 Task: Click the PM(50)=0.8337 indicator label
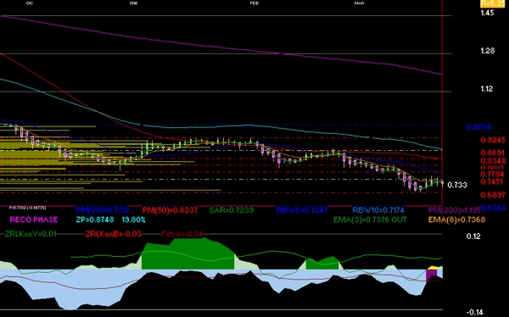[x=170, y=210]
